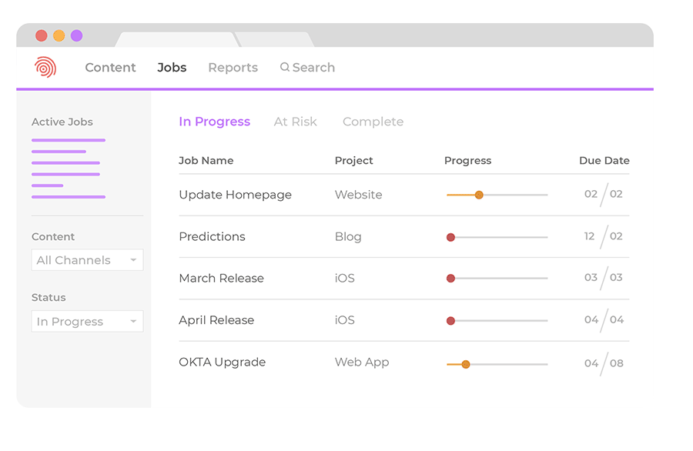Image resolution: width=693 pixels, height=451 pixels.
Task: Click the red fingerprint logo icon
Action: (x=45, y=68)
